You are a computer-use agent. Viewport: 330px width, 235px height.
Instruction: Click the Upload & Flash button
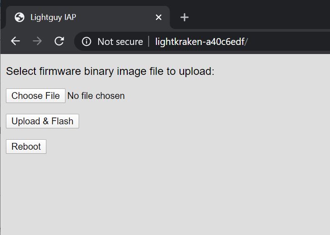click(x=42, y=121)
